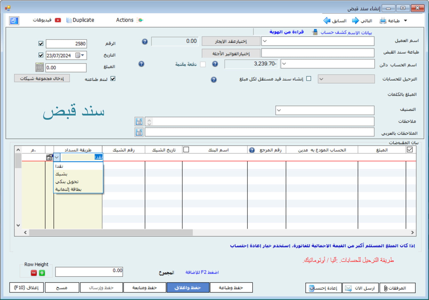Click the blue help icon beside دفعة مقدمة
429x300 pixels.
(x=141, y=64)
